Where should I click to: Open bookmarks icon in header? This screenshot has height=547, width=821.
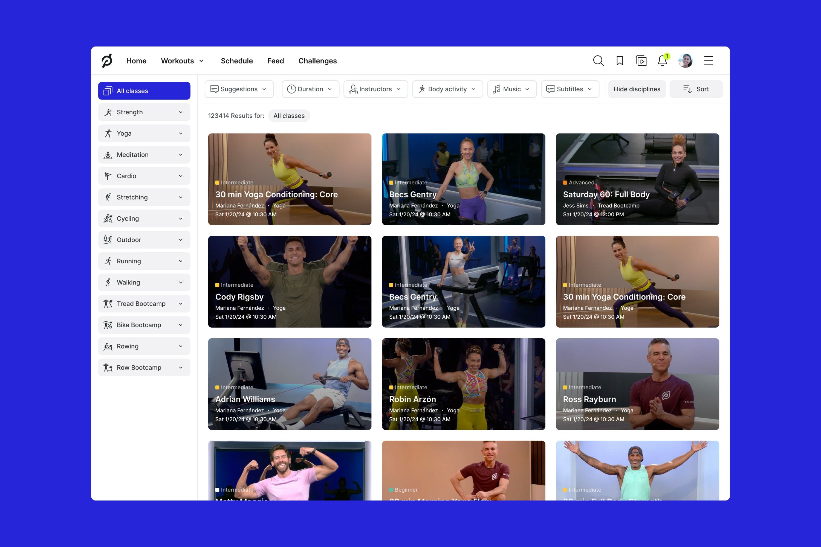click(620, 61)
